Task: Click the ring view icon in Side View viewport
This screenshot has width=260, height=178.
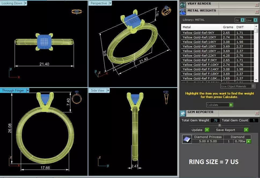Action: (166, 97)
